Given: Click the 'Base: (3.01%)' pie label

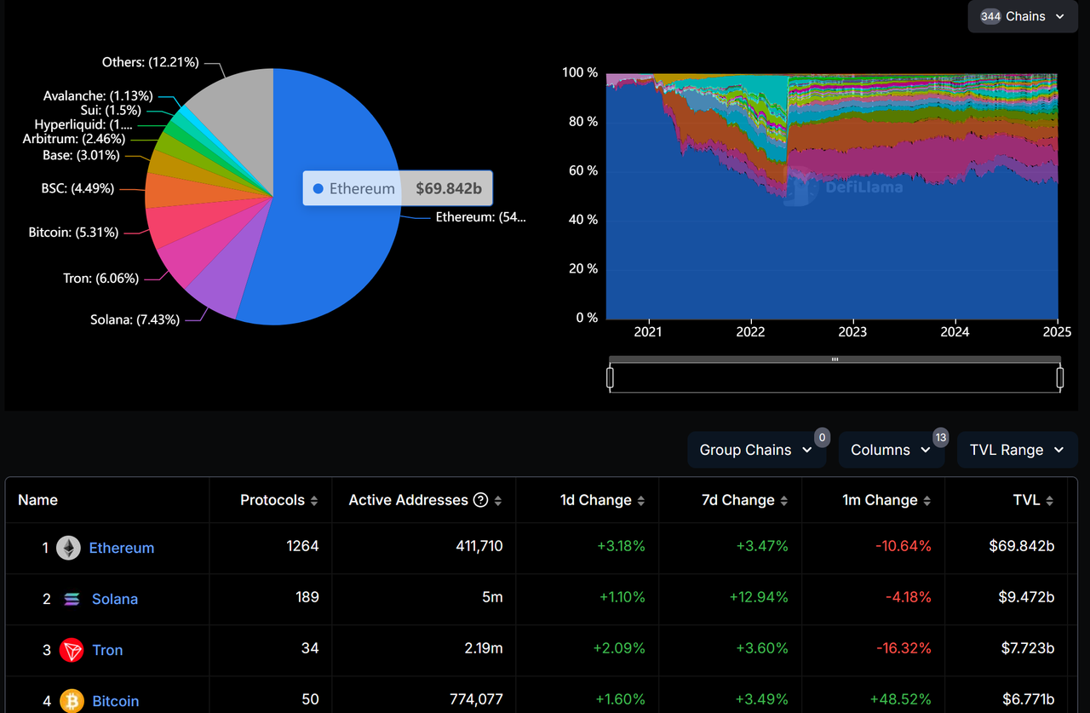Looking at the screenshot, I should coord(81,156).
